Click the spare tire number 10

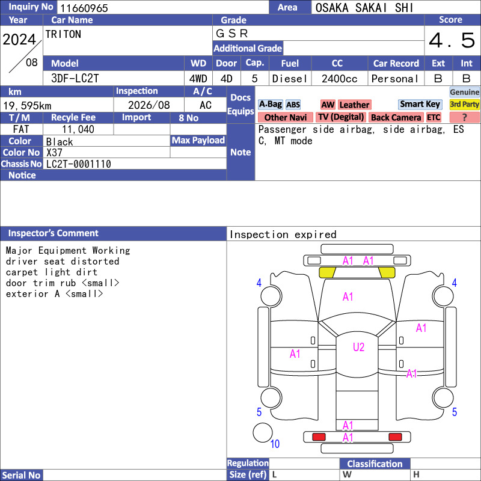click(x=275, y=444)
